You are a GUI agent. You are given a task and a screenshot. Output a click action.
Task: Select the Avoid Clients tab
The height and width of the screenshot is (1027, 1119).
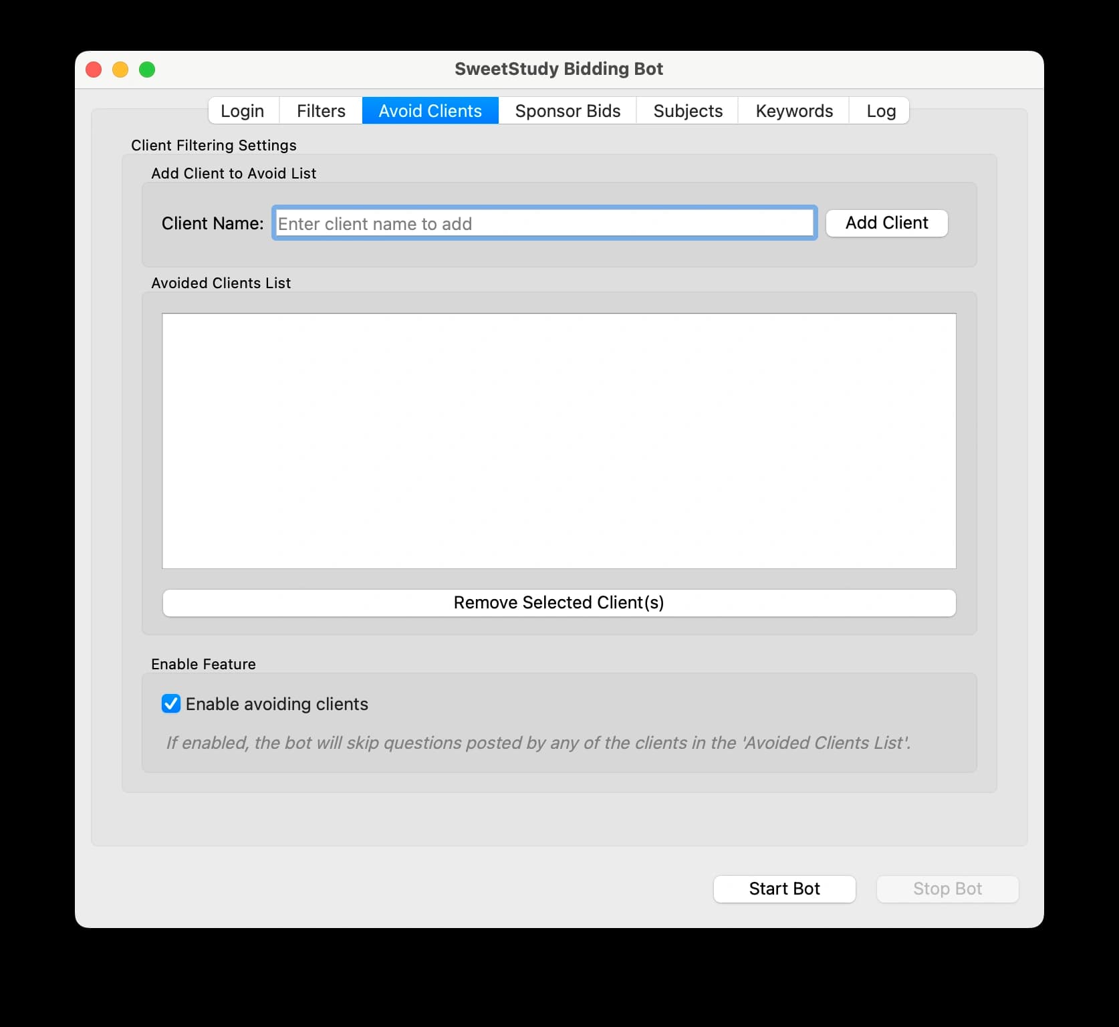click(x=430, y=111)
